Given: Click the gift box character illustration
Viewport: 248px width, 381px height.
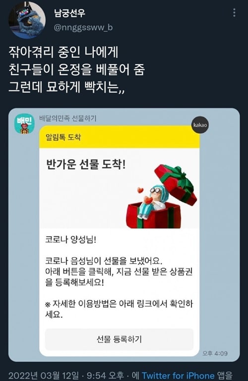Looking at the screenshot, I should [162, 196].
